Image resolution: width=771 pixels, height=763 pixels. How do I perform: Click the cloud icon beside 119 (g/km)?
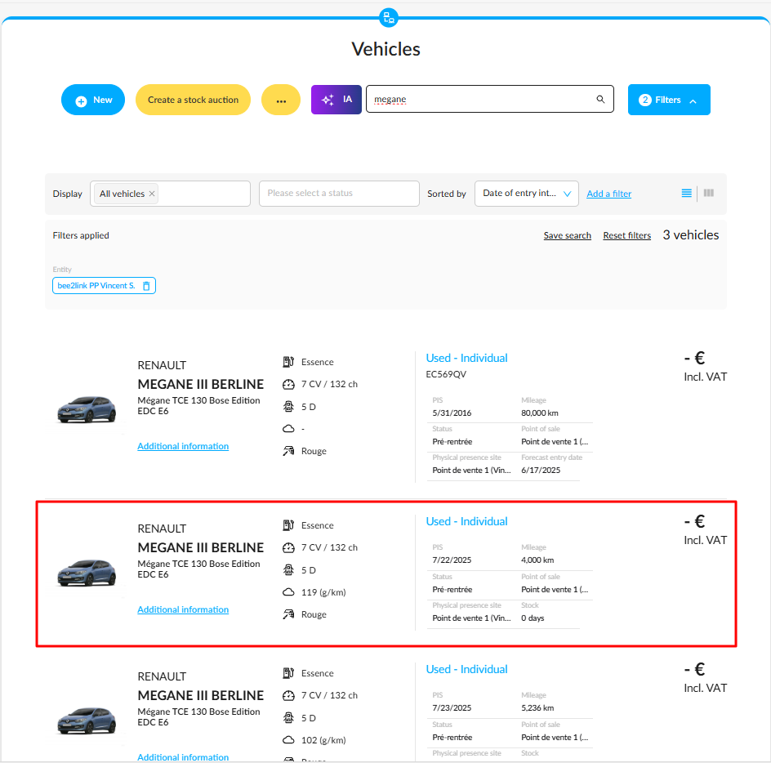pos(288,592)
